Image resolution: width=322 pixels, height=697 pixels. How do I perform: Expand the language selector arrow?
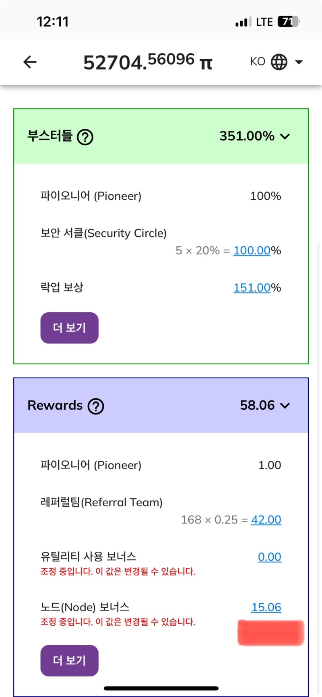[x=299, y=62]
